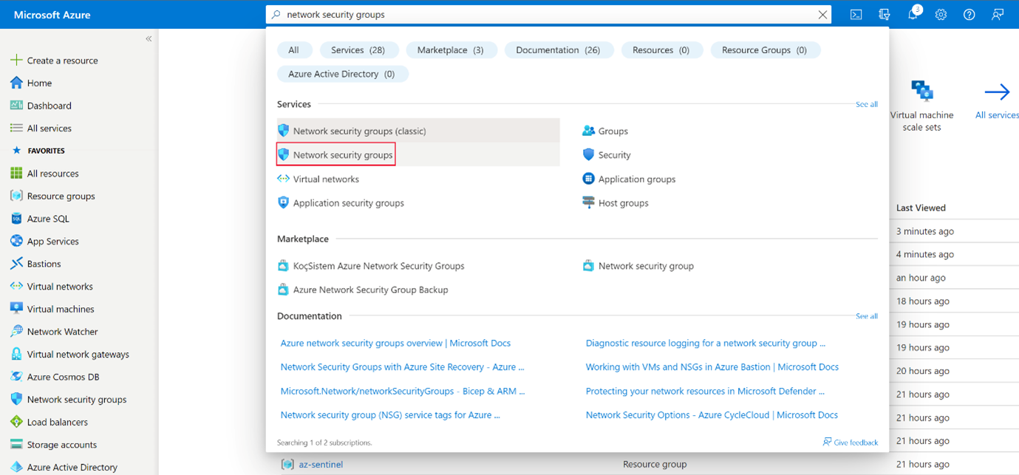The width and height of the screenshot is (1019, 475).
Task: Open Protecting your network resources in Microsoft Defender
Action: (x=705, y=391)
